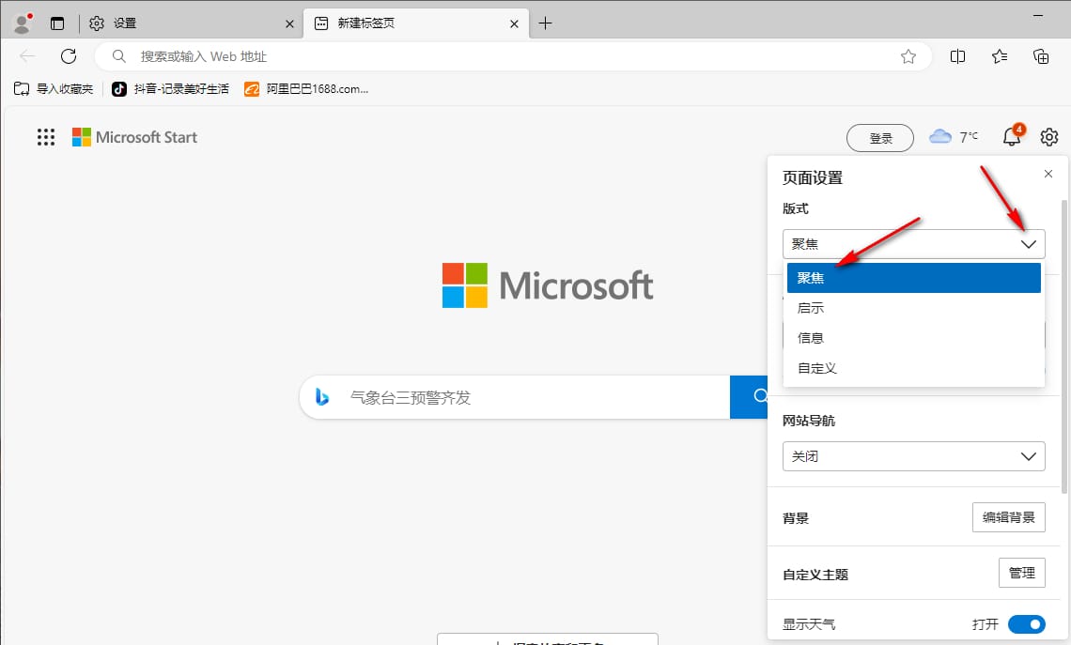Click the 编辑背景 button
Screen dimensions: 1071x645
(x=1009, y=517)
